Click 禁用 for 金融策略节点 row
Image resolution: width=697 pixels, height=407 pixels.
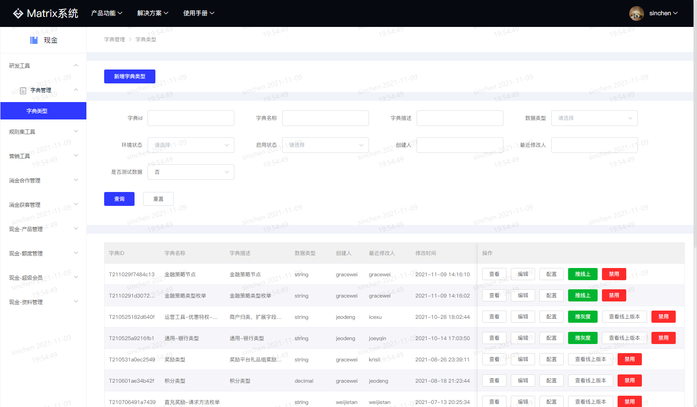614,274
